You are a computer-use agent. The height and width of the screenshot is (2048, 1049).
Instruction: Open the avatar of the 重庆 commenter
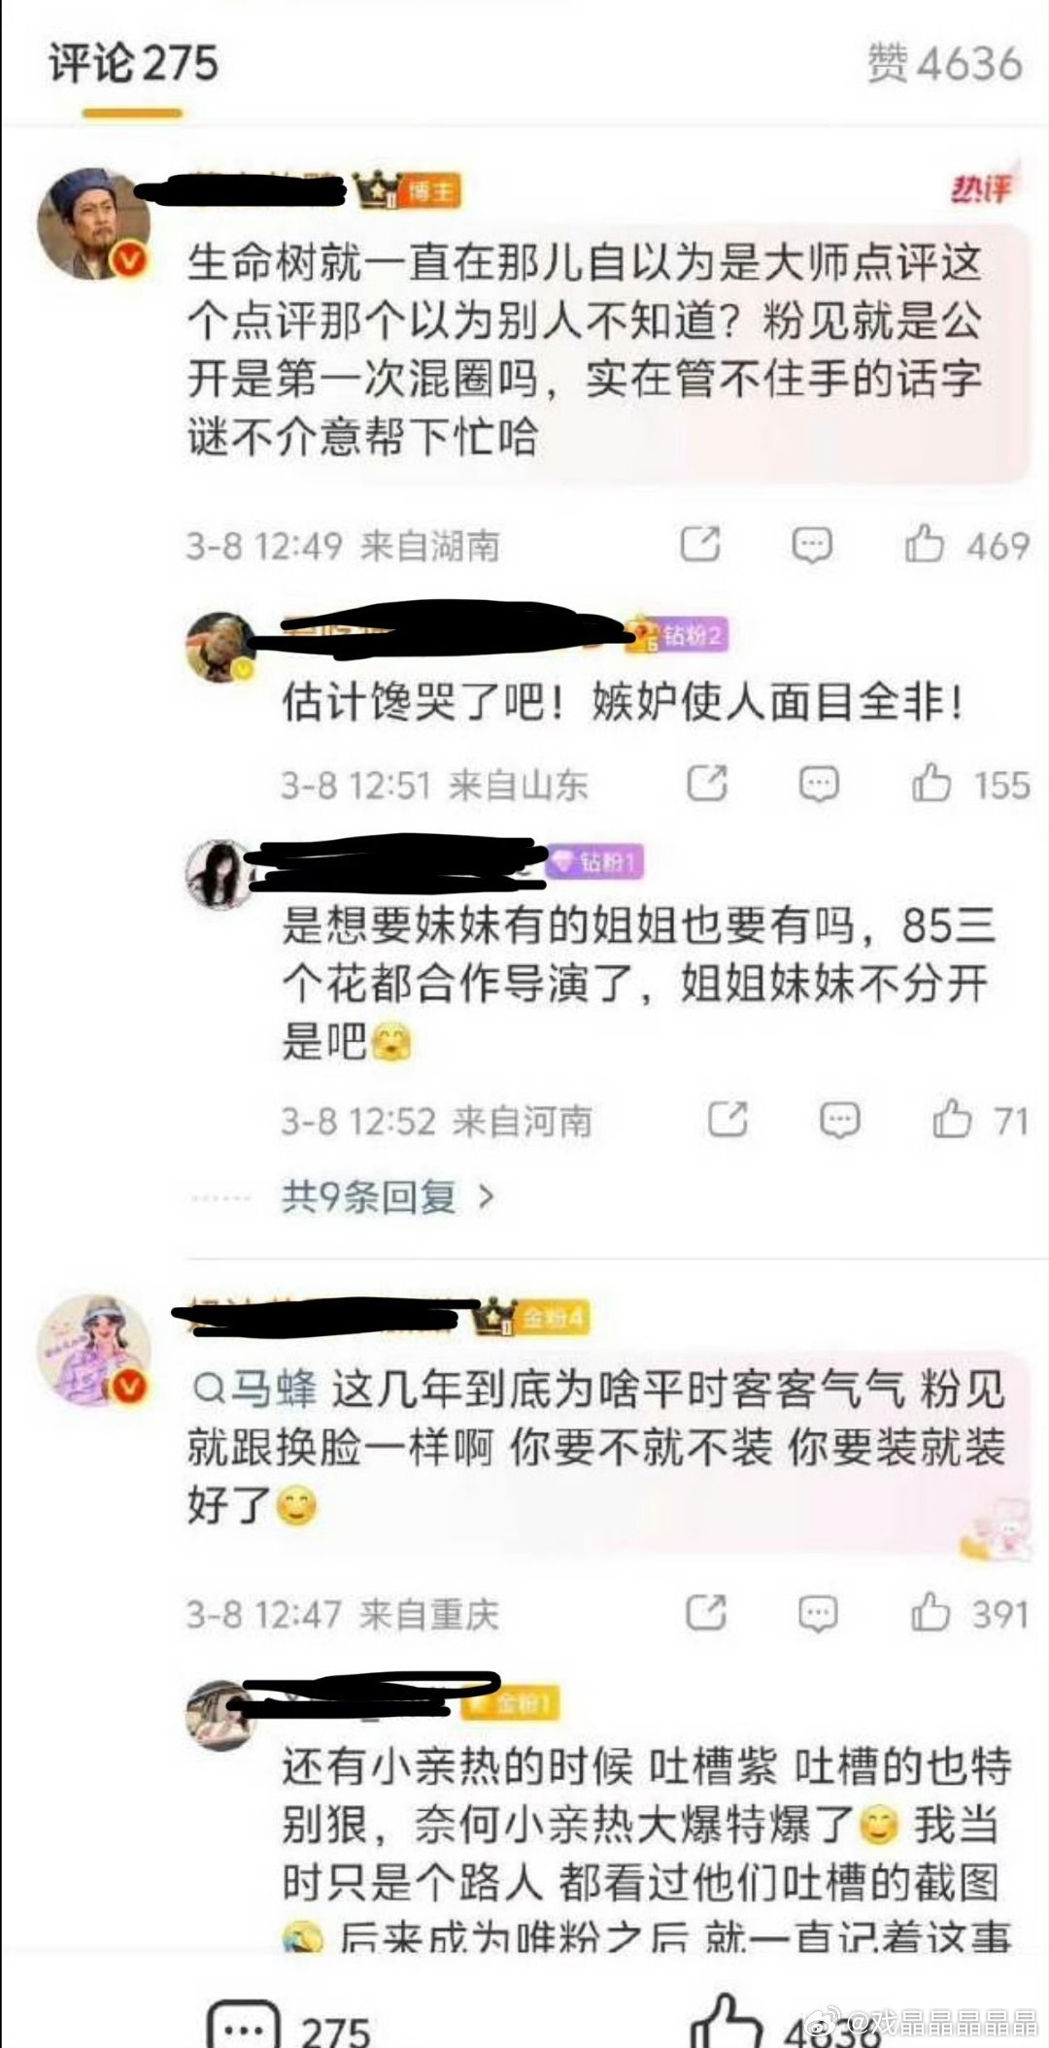coord(93,1351)
